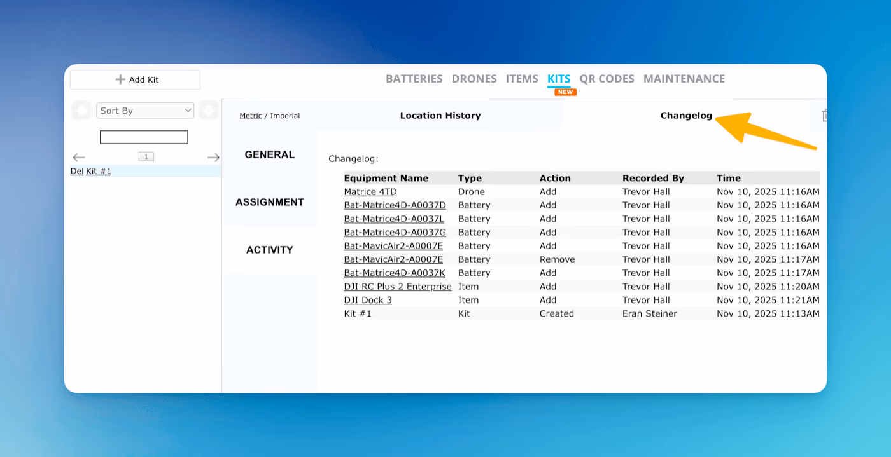Select the GENERAL side tab

point(270,154)
